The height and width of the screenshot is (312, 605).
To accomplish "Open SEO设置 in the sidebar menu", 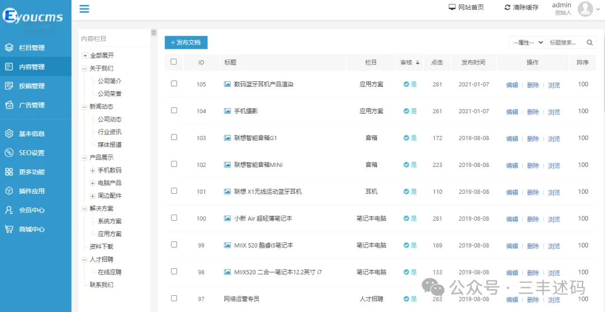I will tap(35, 153).
